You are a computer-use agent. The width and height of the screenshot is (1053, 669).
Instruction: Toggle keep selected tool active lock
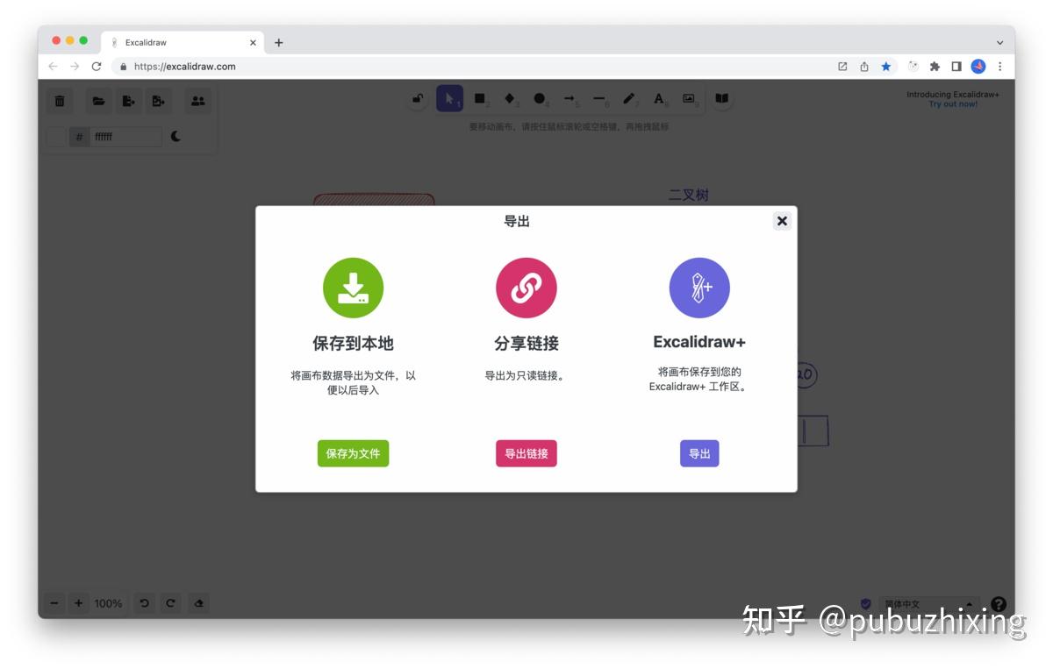click(417, 98)
